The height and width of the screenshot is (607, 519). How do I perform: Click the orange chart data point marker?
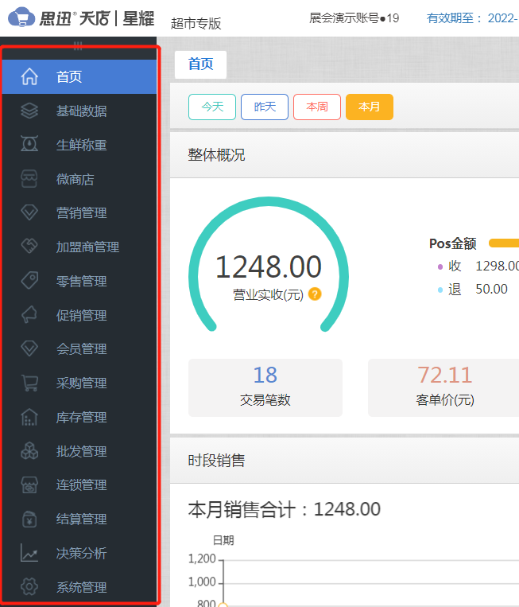coord(223,605)
